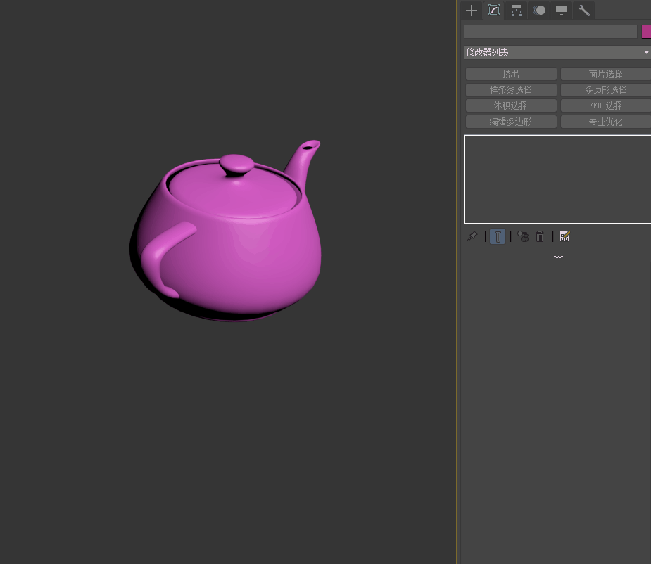This screenshot has height=564, width=651.
Task: Click the object name input field
Action: [x=550, y=32]
